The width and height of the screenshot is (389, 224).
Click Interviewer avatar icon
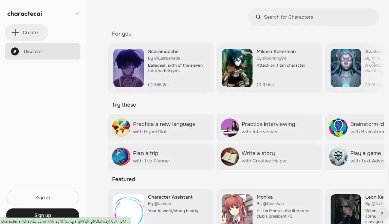pyautogui.click(x=230, y=128)
